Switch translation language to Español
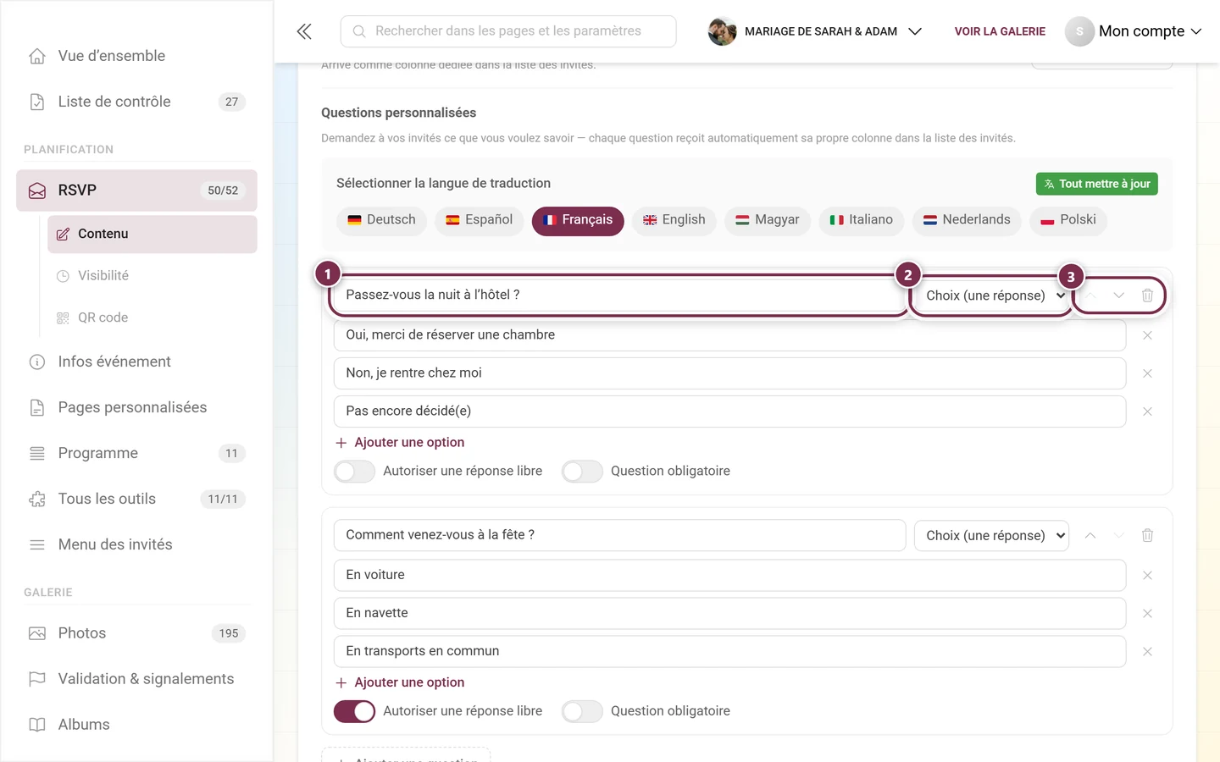This screenshot has width=1220, height=762. tap(480, 220)
